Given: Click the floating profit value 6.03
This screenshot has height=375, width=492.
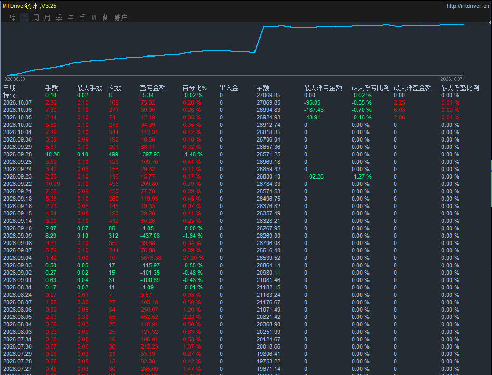Looking at the screenshot, I should 400,110.
